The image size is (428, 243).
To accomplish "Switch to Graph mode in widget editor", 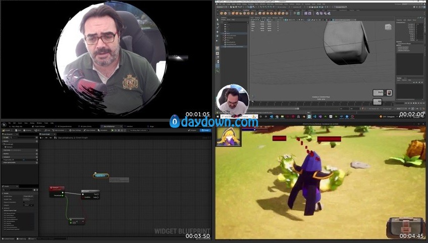I will [205, 130].
